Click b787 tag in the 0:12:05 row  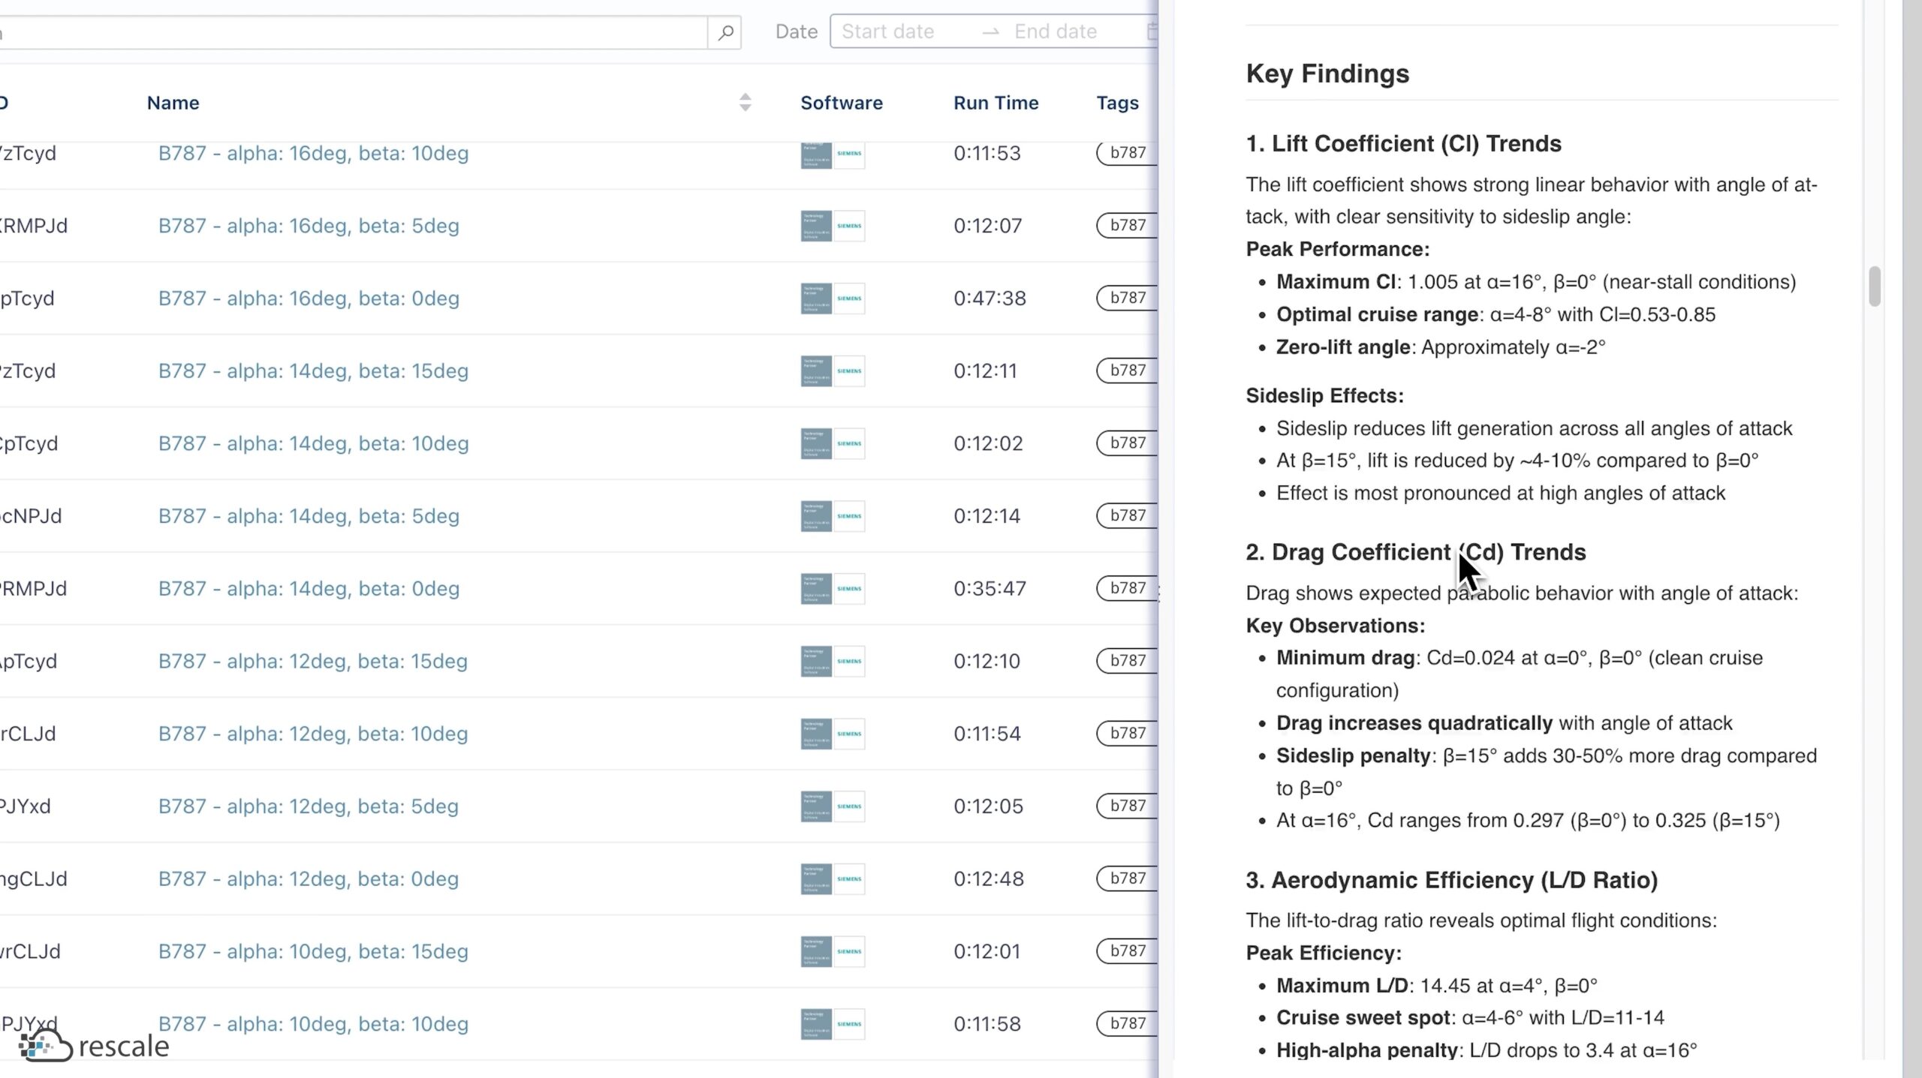pos(1127,806)
